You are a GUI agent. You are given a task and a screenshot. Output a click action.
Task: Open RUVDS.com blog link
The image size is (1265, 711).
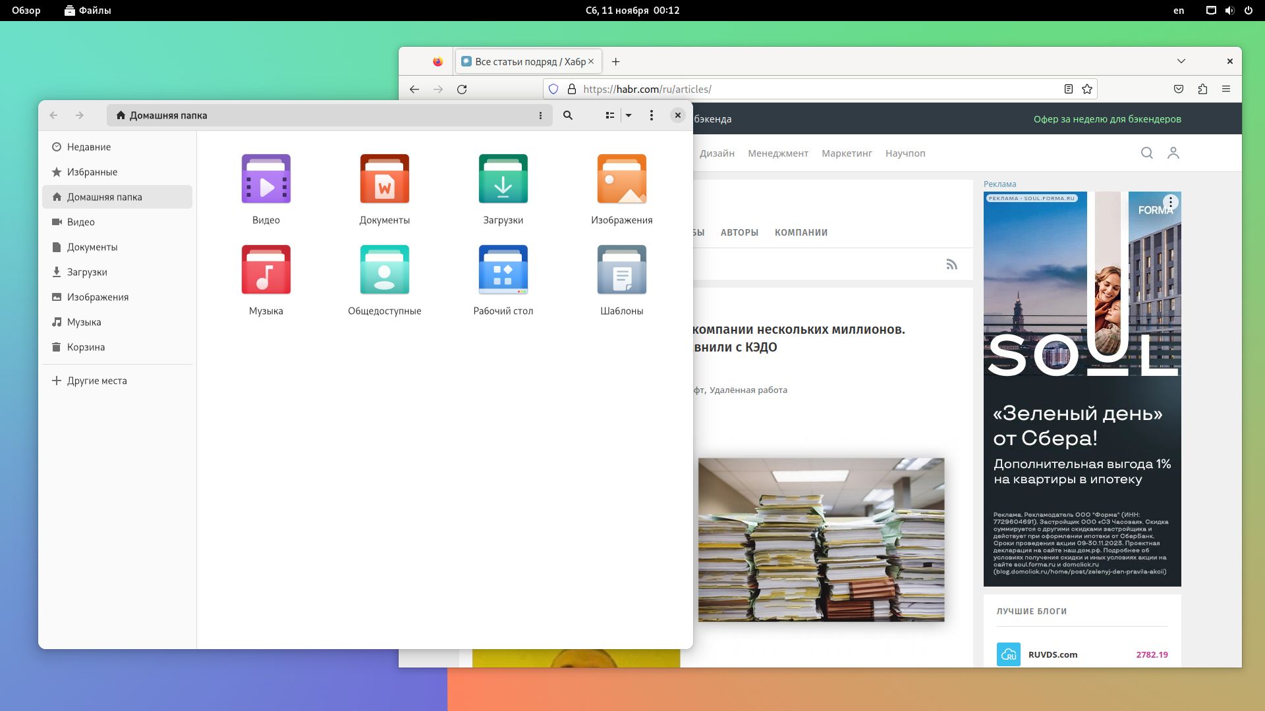(1053, 654)
